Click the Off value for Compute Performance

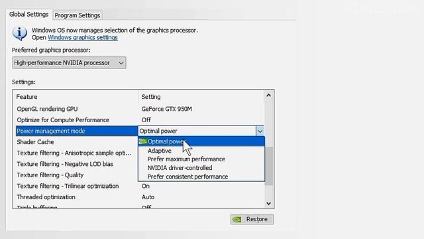(146, 119)
